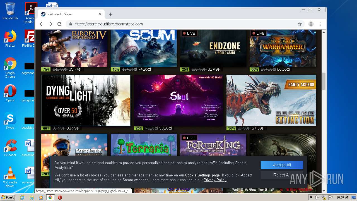Open the taskbar media player icon
357x201 pixels.
point(41,197)
